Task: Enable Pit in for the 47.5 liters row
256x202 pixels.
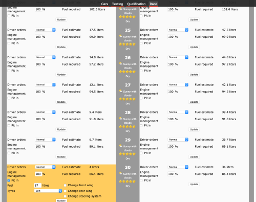Action: click(141, 43)
